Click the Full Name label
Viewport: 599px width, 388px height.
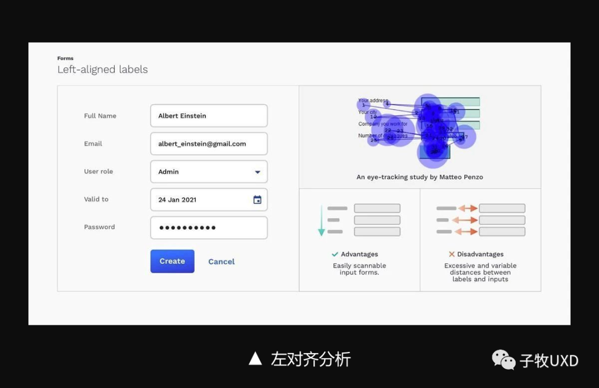100,116
